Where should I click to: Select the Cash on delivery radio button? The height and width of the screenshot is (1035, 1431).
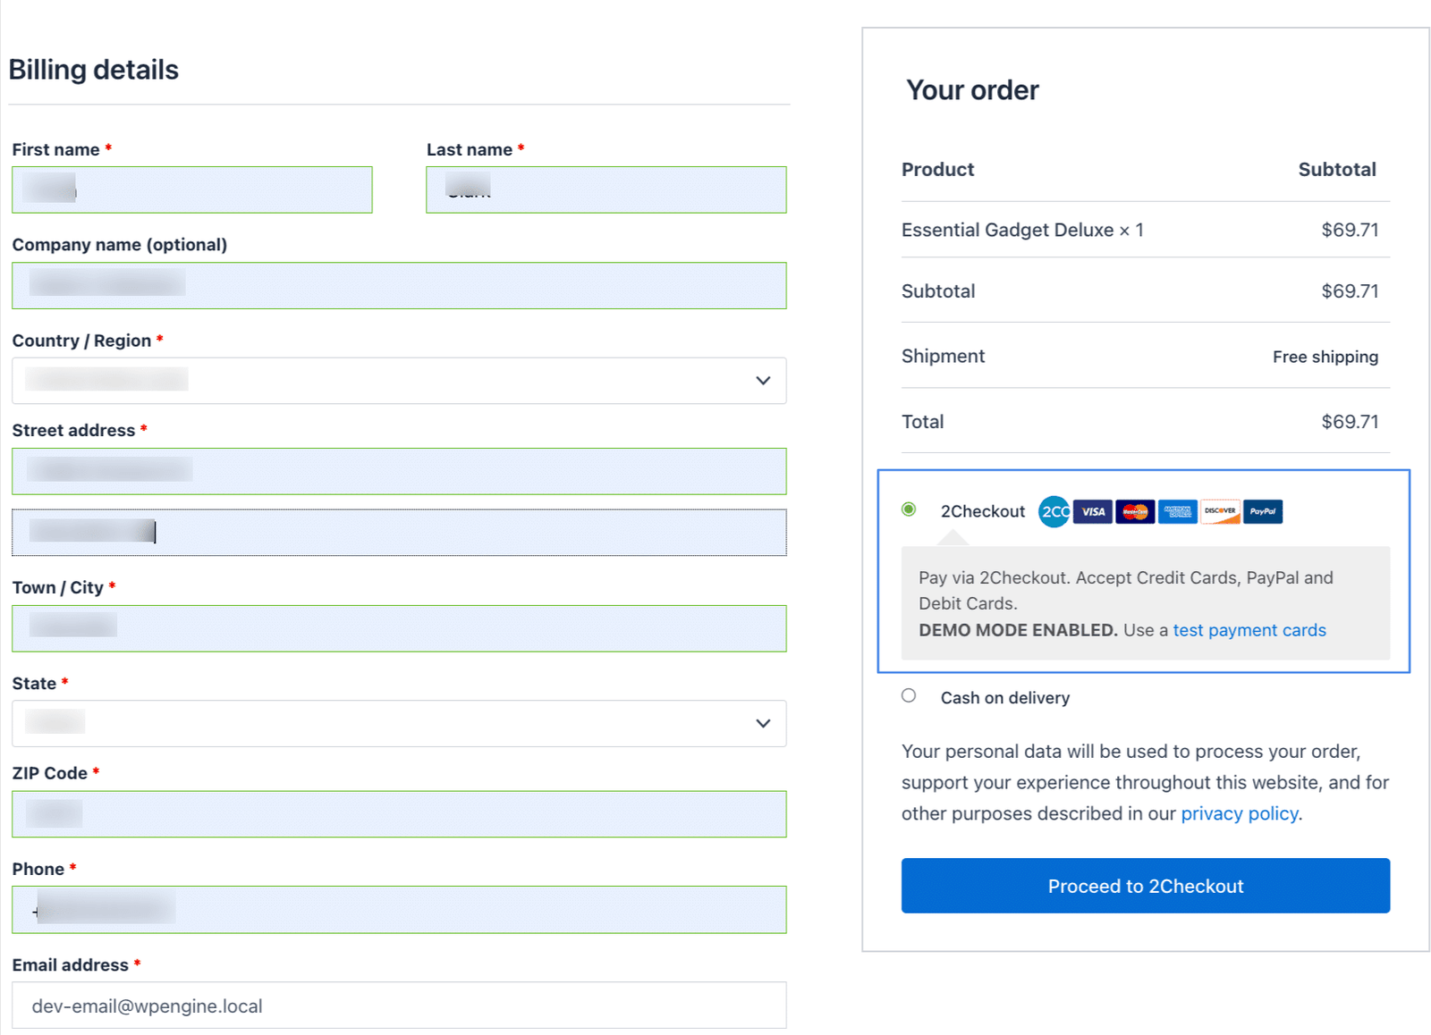click(x=909, y=695)
